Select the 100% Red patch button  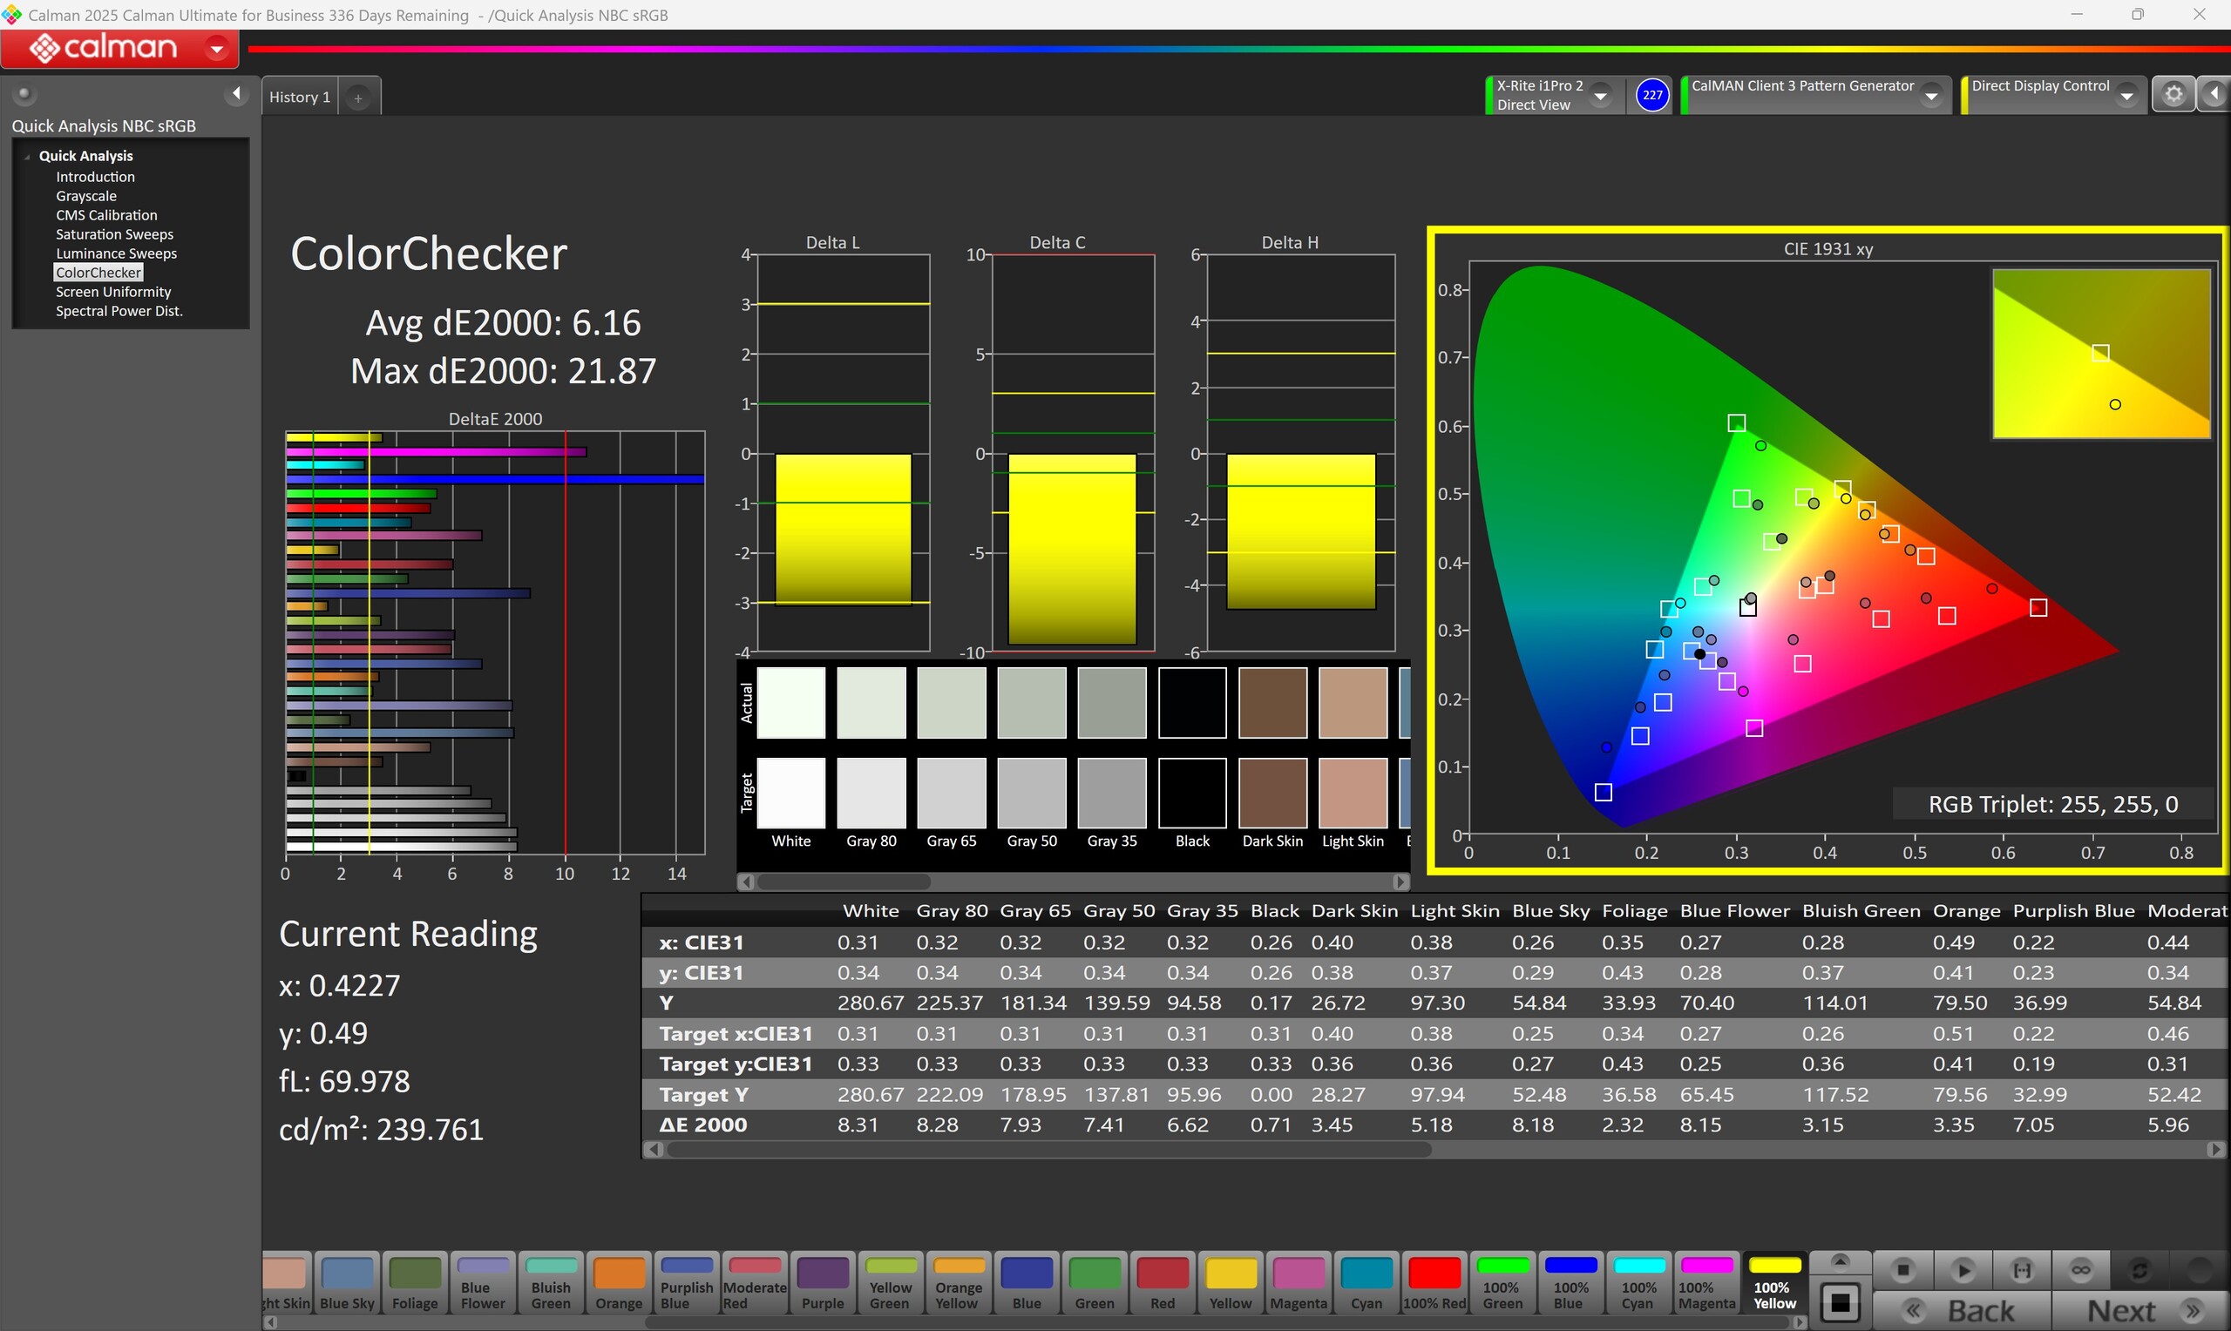tap(1434, 1283)
